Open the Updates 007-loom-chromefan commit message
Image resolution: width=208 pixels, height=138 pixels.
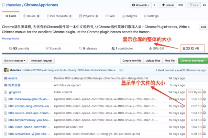[97, 134]
